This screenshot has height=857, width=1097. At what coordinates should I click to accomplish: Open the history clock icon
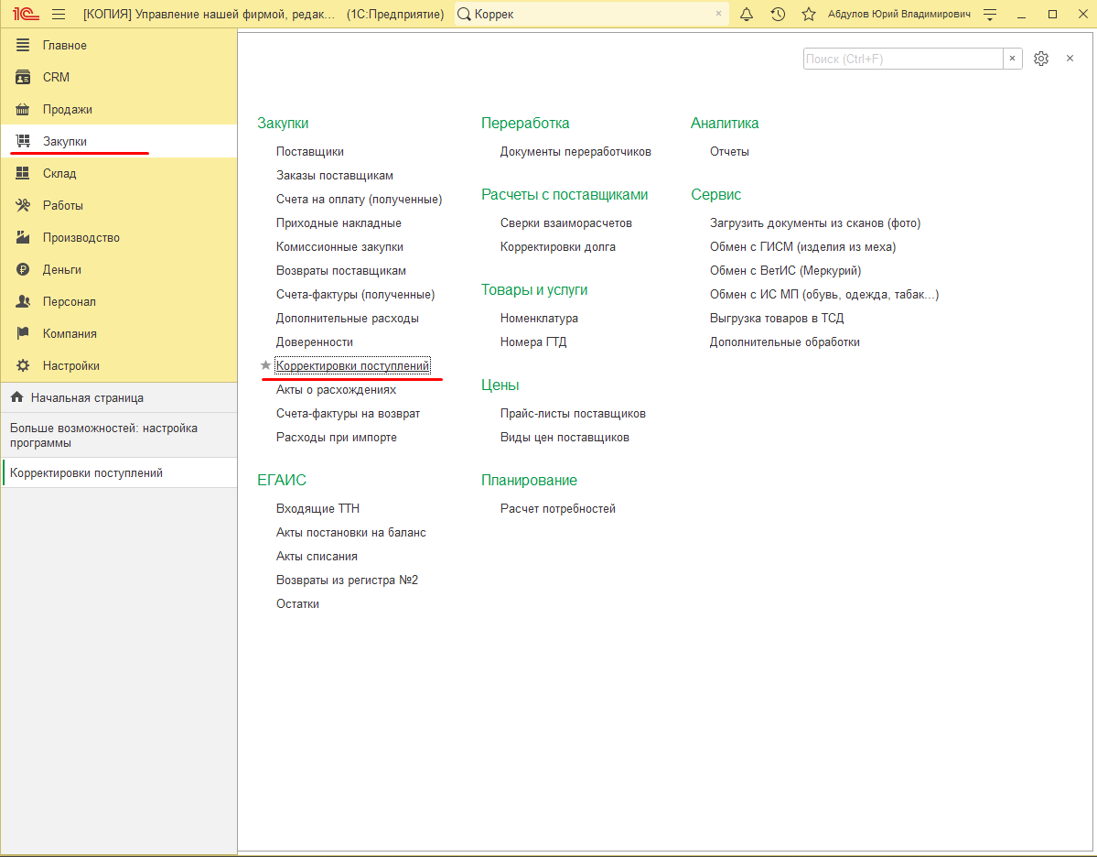pos(778,14)
